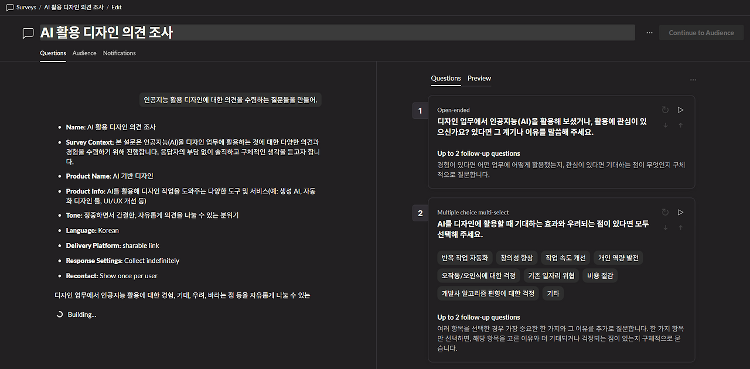Select the '오작동/오인식에 대한 걱정' option chip
Viewport: 750px width, 369px height.
click(x=479, y=275)
